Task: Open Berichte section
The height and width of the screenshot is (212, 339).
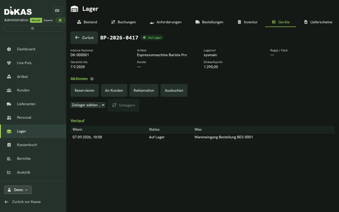Action: (x=33, y=158)
